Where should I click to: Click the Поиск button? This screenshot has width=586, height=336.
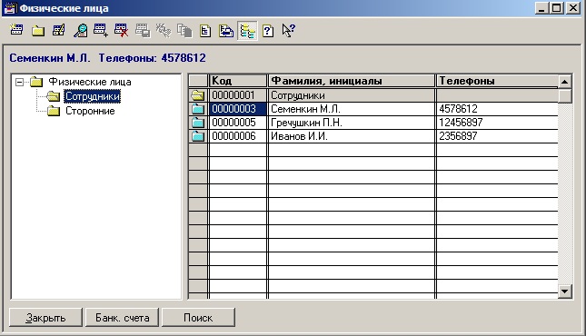tap(198, 317)
